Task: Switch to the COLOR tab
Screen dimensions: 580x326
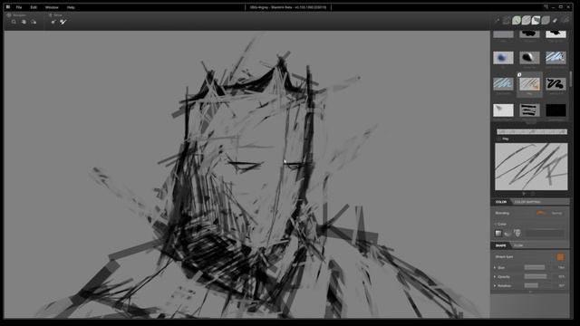Action: tap(501, 202)
